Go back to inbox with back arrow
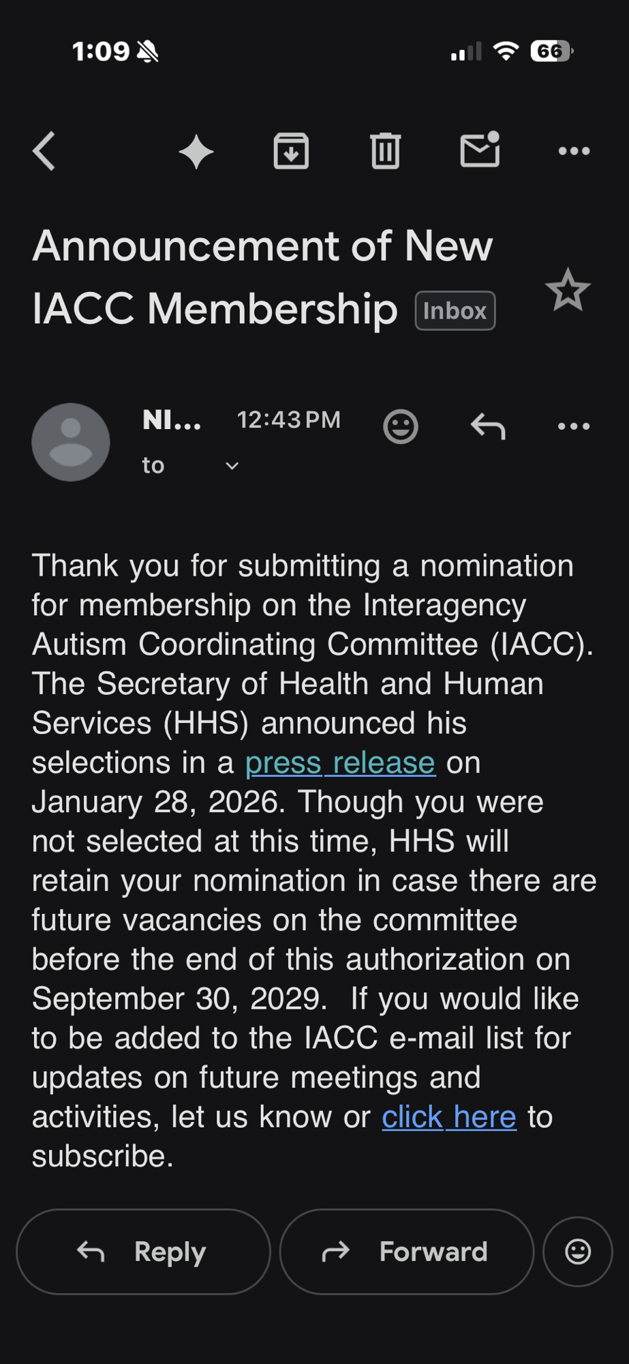 [x=44, y=151]
